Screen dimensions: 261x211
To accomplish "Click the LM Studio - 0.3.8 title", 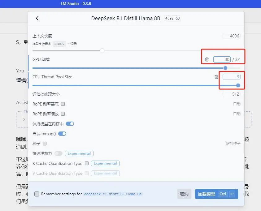I will pos(76,3).
